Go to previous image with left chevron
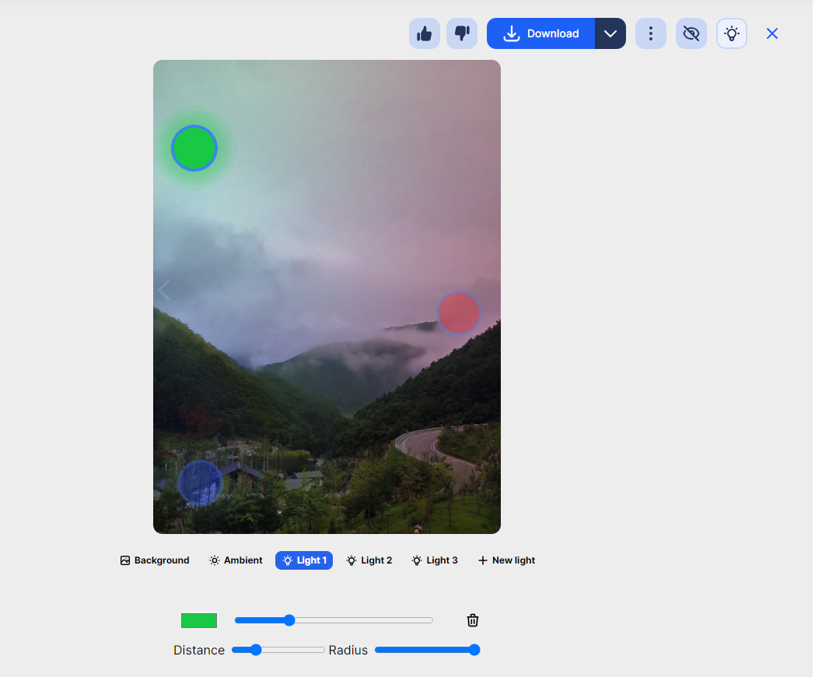This screenshot has height=677, width=815. [x=164, y=289]
